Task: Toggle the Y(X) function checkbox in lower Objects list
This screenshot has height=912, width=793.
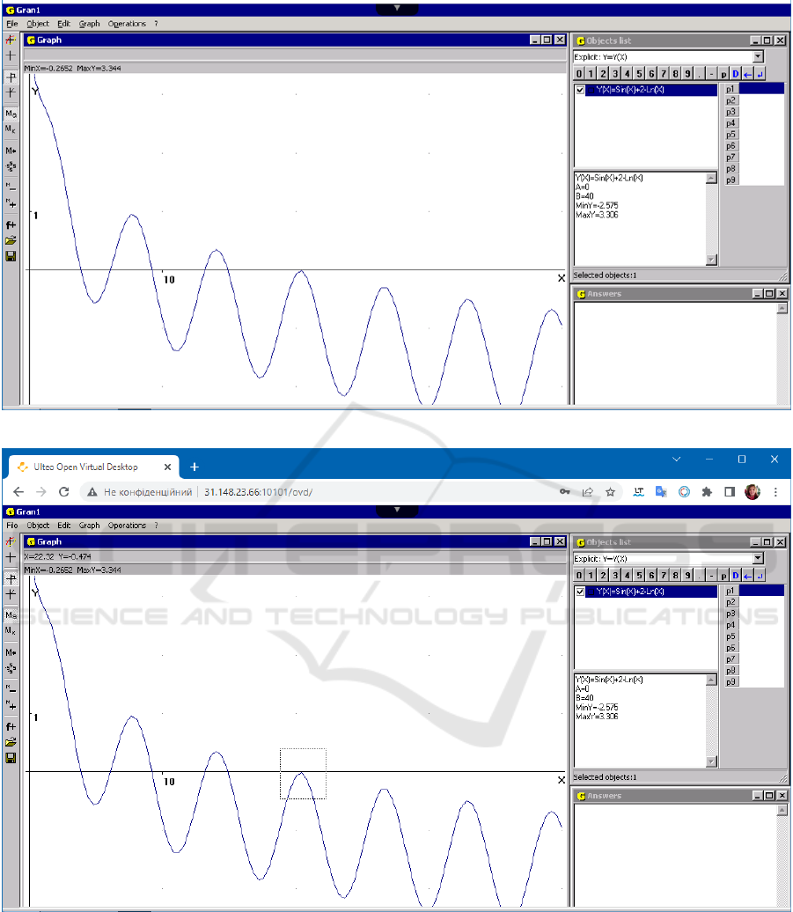Action: tap(579, 592)
